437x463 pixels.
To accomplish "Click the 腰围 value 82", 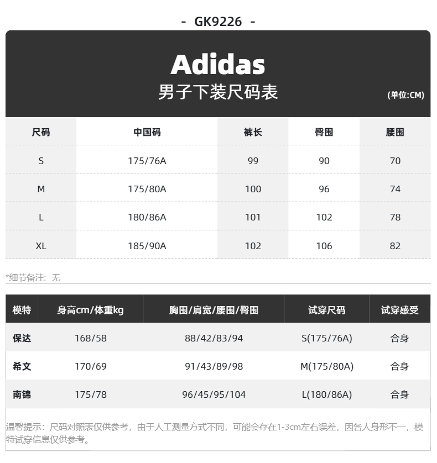I will (x=395, y=246).
